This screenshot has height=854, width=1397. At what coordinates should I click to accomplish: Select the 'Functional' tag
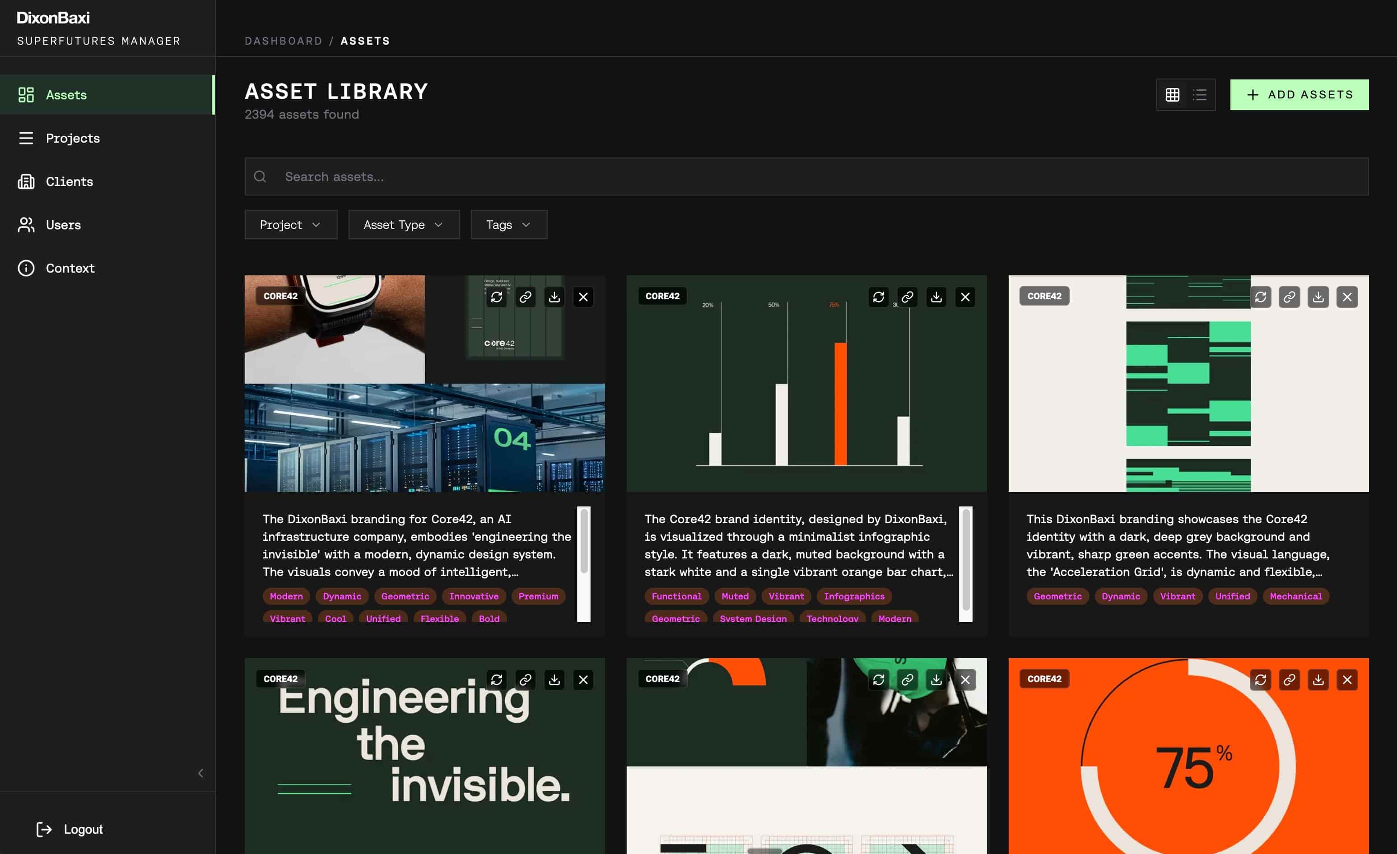tap(676, 596)
